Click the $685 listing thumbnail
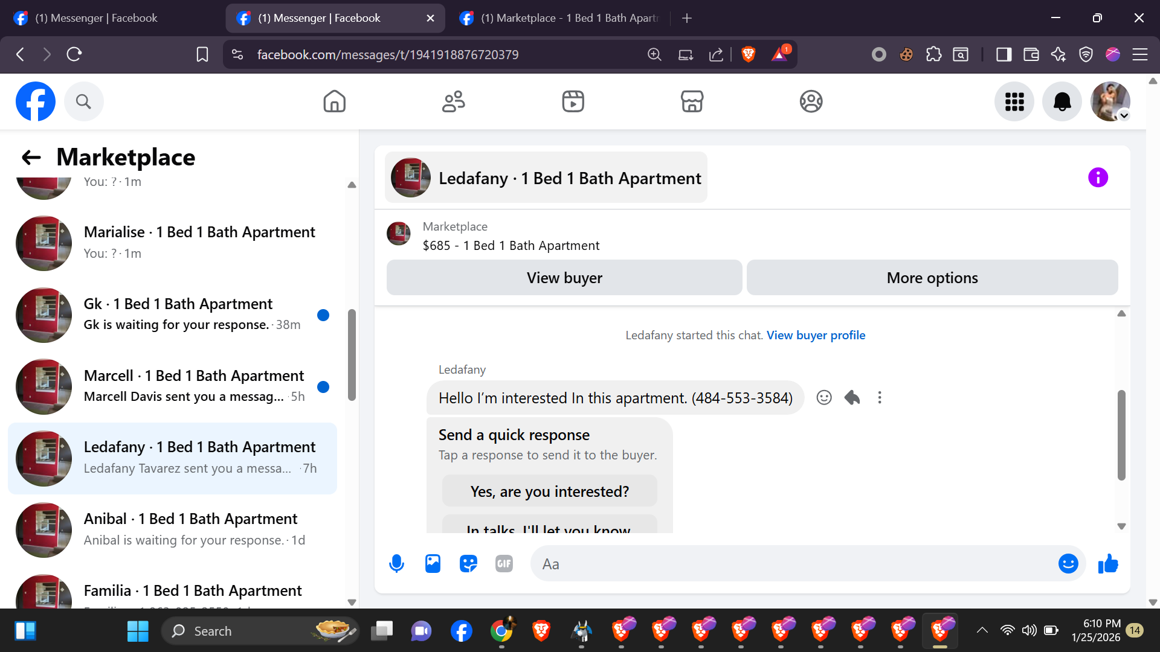The width and height of the screenshot is (1160, 652). coord(399,234)
